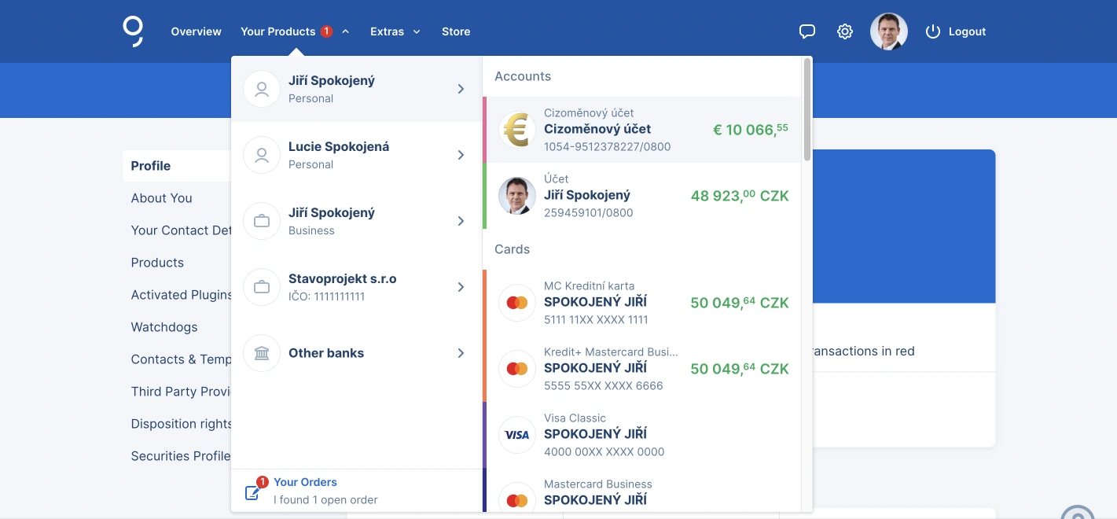Open settings gear icon

[845, 31]
